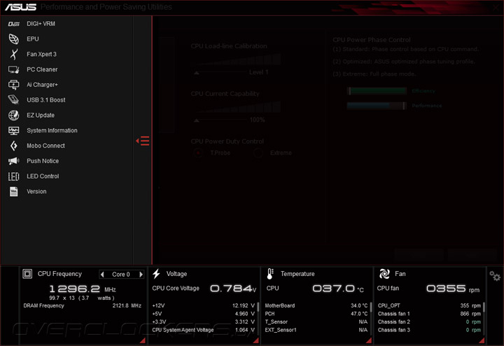
Task: Select T.Probe radio button
Action: (198, 153)
